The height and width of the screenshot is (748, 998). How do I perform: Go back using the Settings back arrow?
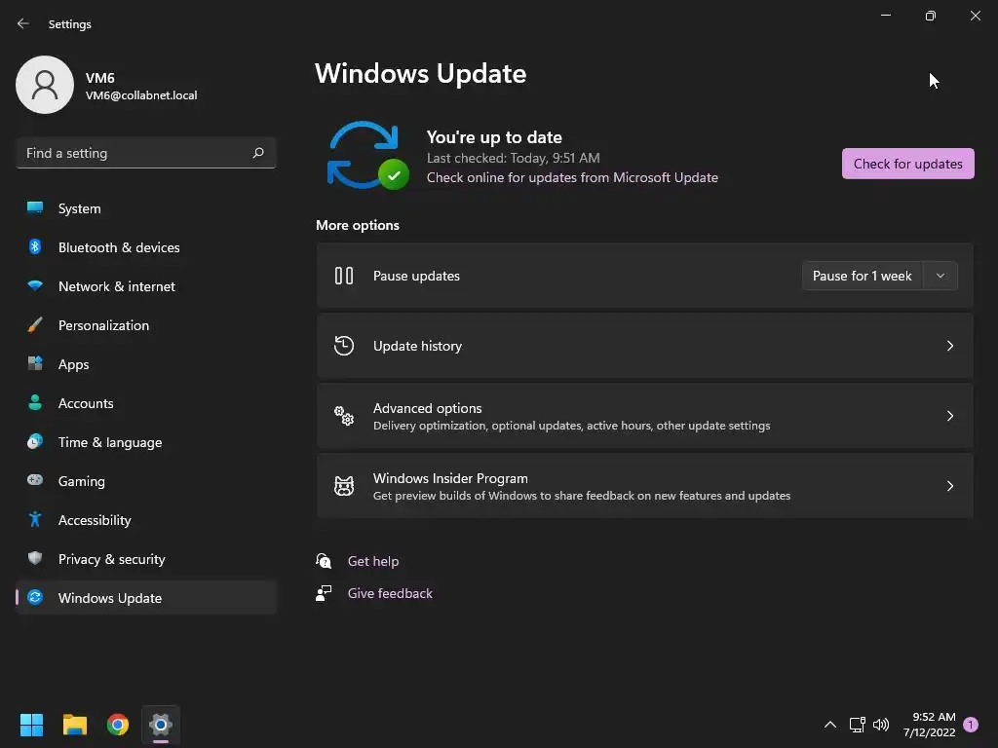23,23
